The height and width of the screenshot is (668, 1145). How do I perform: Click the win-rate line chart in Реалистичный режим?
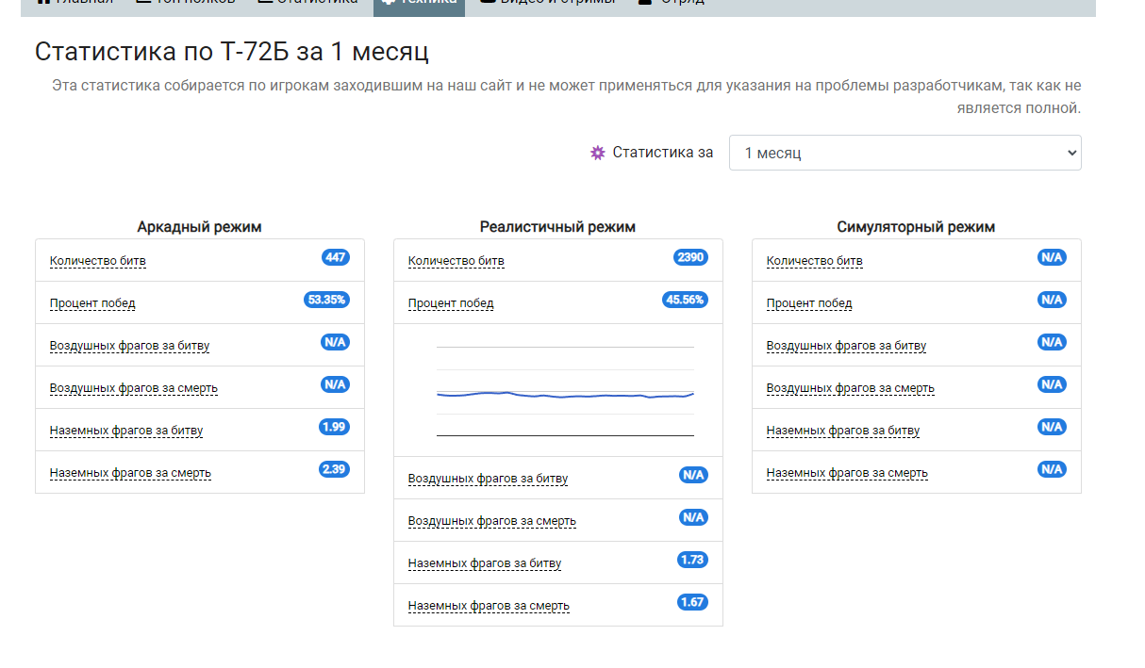[565, 391]
